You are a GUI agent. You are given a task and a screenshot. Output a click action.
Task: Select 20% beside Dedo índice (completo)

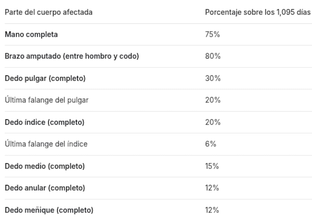pos(213,122)
